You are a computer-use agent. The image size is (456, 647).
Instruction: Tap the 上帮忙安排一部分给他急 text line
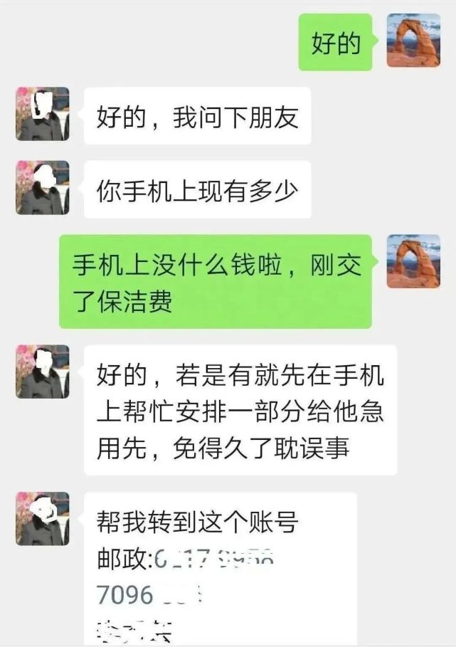click(240, 411)
